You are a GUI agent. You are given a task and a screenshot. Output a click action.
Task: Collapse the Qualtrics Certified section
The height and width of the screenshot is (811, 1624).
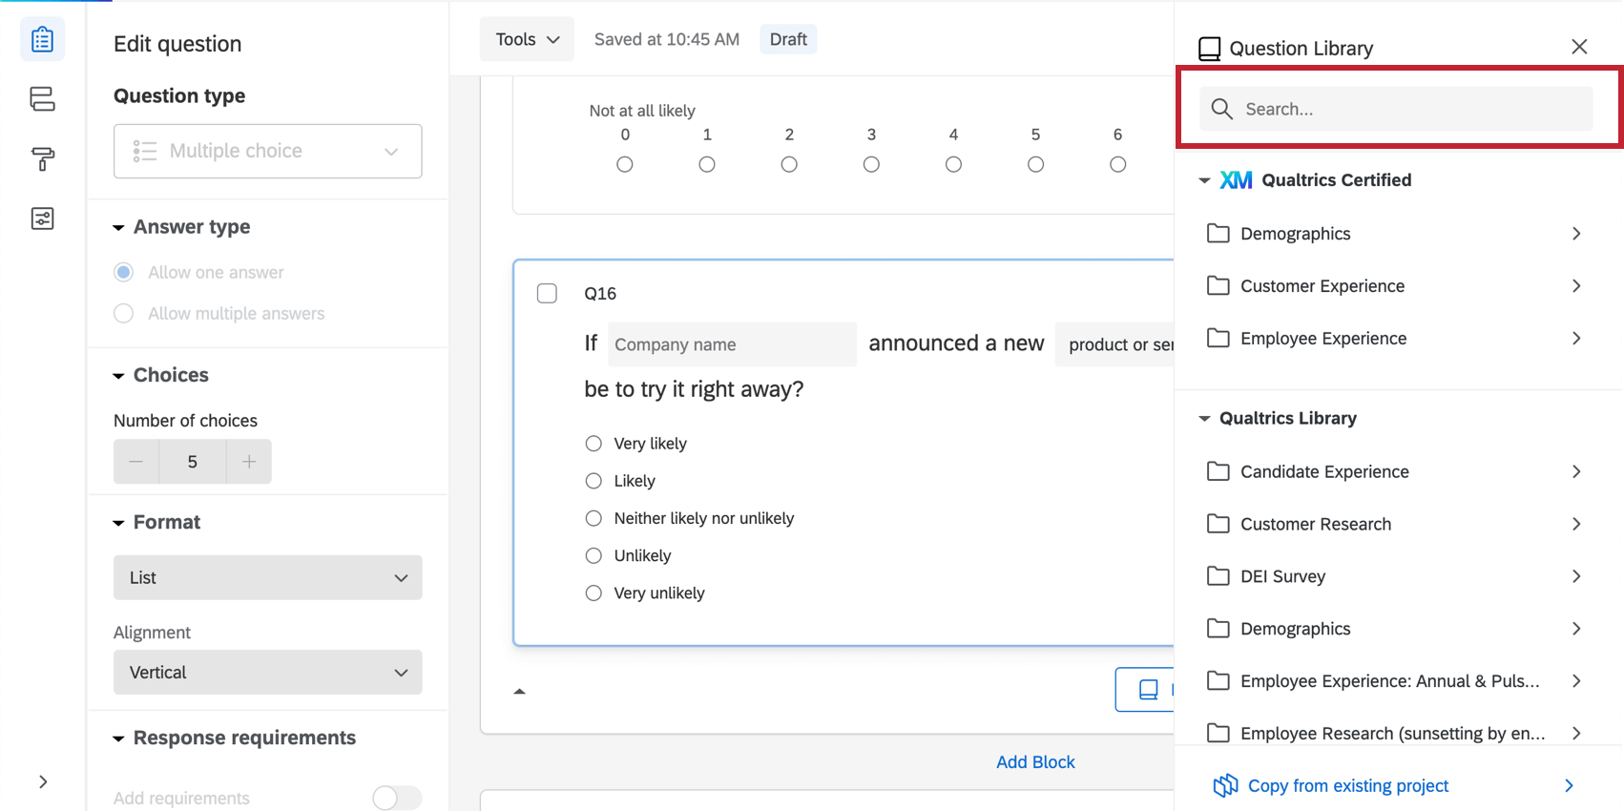[x=1204, y=179]
